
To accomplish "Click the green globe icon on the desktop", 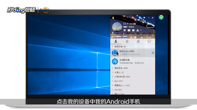I will pyautogui.click(x=161, y=17).
